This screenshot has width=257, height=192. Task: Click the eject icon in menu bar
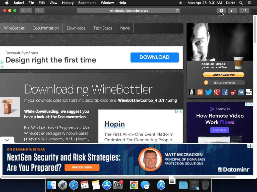click(x=180, y=3)
